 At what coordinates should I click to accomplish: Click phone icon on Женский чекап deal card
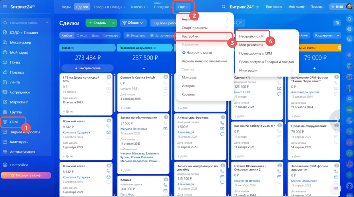(108, 127)
